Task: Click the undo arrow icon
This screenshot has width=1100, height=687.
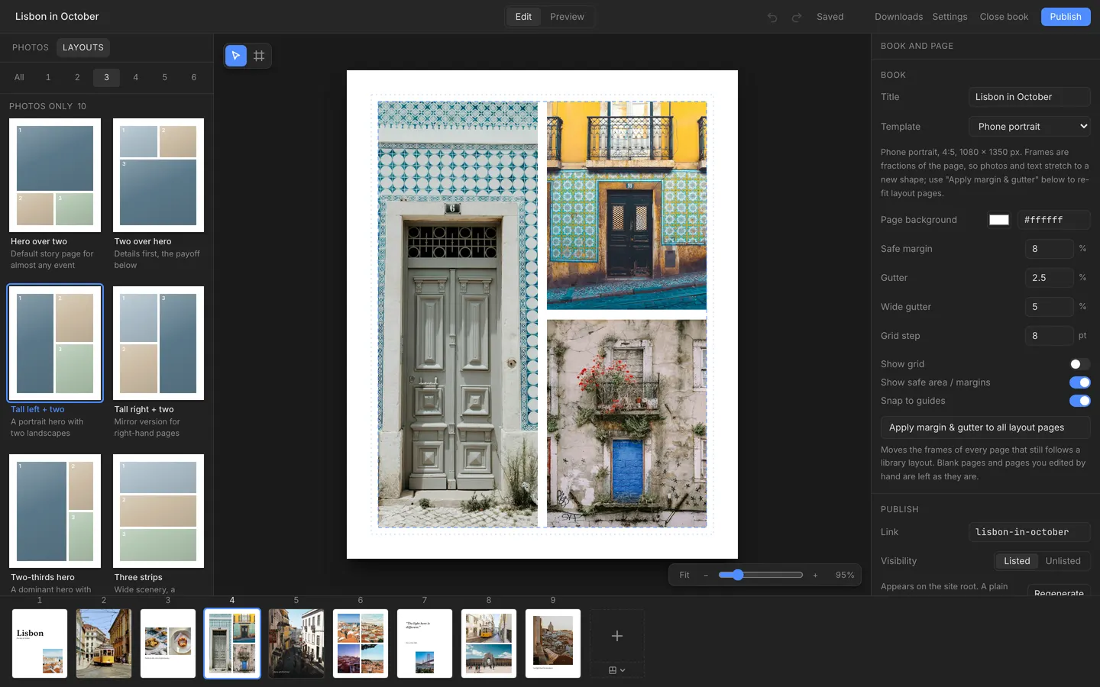Action: [x=772, y=17]
